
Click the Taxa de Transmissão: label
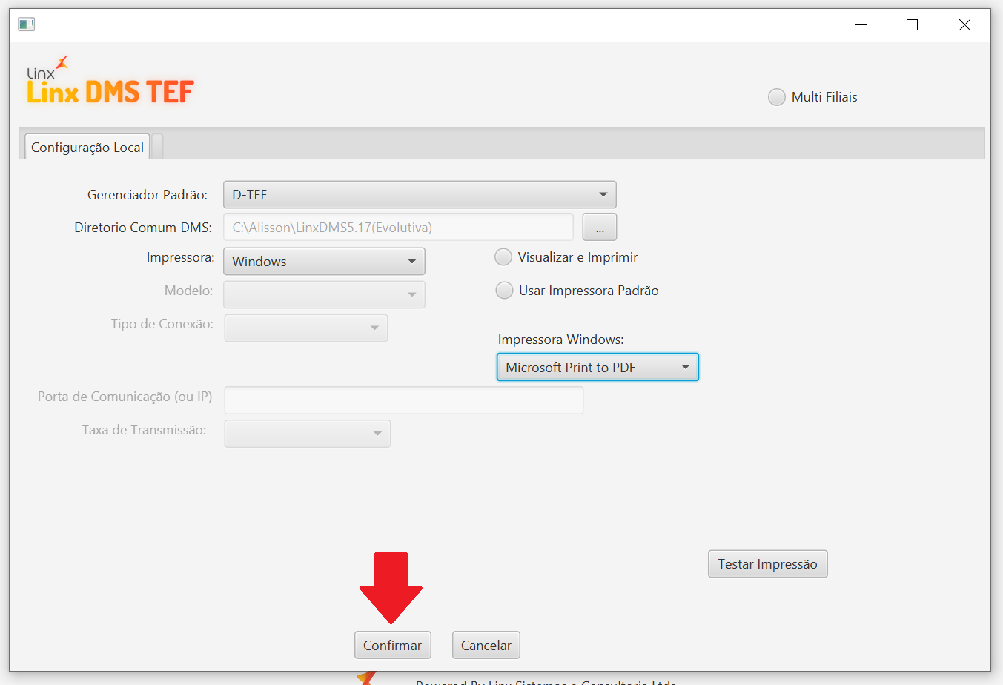pos(144,430)
